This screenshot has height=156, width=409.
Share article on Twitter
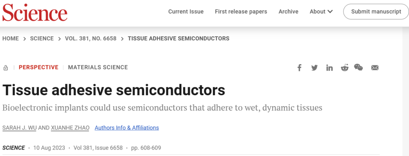[315, 68]
